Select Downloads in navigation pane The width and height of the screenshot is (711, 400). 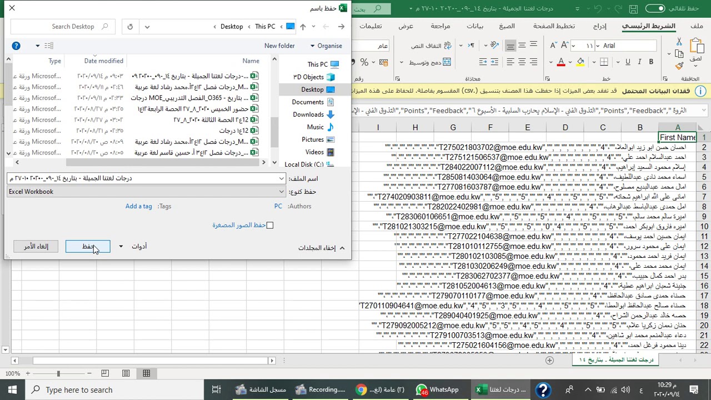313,114
